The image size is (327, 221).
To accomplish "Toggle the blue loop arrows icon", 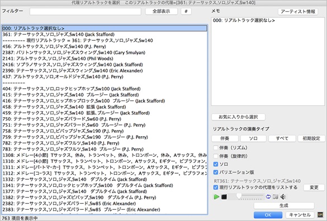I will point(268,196).
